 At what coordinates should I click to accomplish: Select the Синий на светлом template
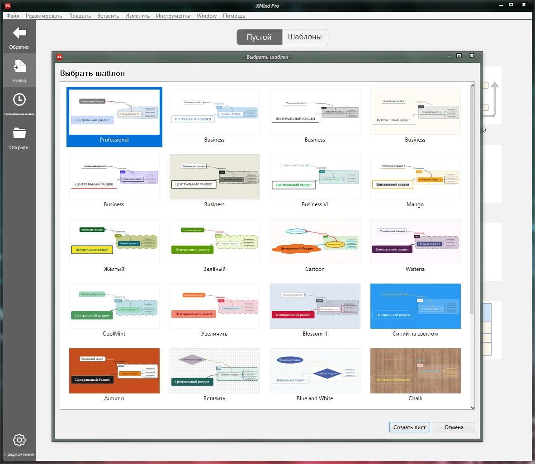pos(415,306)
